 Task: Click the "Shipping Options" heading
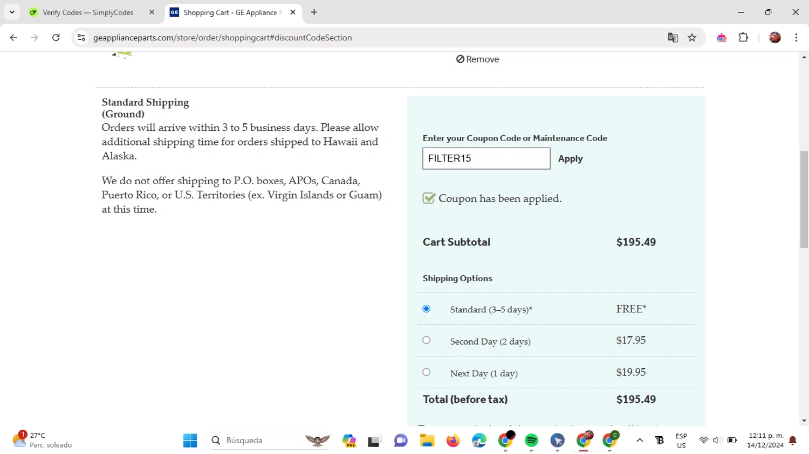pyautogui.click(x=457, y=278)
